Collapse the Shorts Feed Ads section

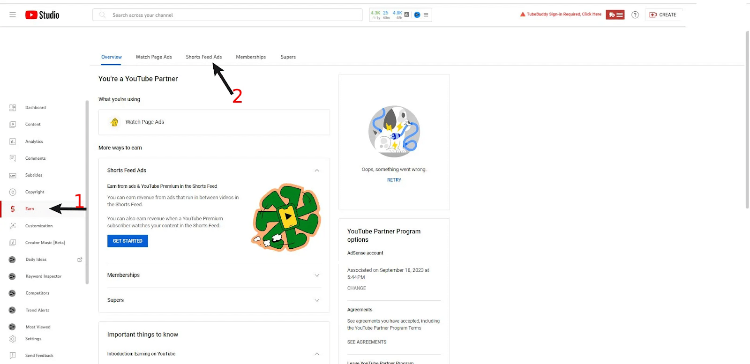pos(317,171)
